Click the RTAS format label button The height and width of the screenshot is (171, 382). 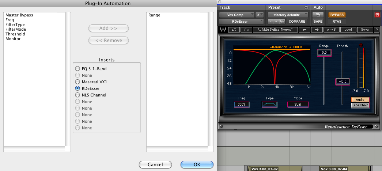coord(337,22)
